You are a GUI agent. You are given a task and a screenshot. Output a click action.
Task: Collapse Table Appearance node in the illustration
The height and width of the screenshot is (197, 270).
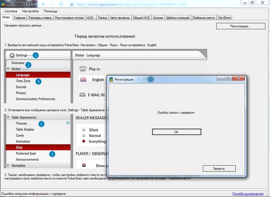8,117
